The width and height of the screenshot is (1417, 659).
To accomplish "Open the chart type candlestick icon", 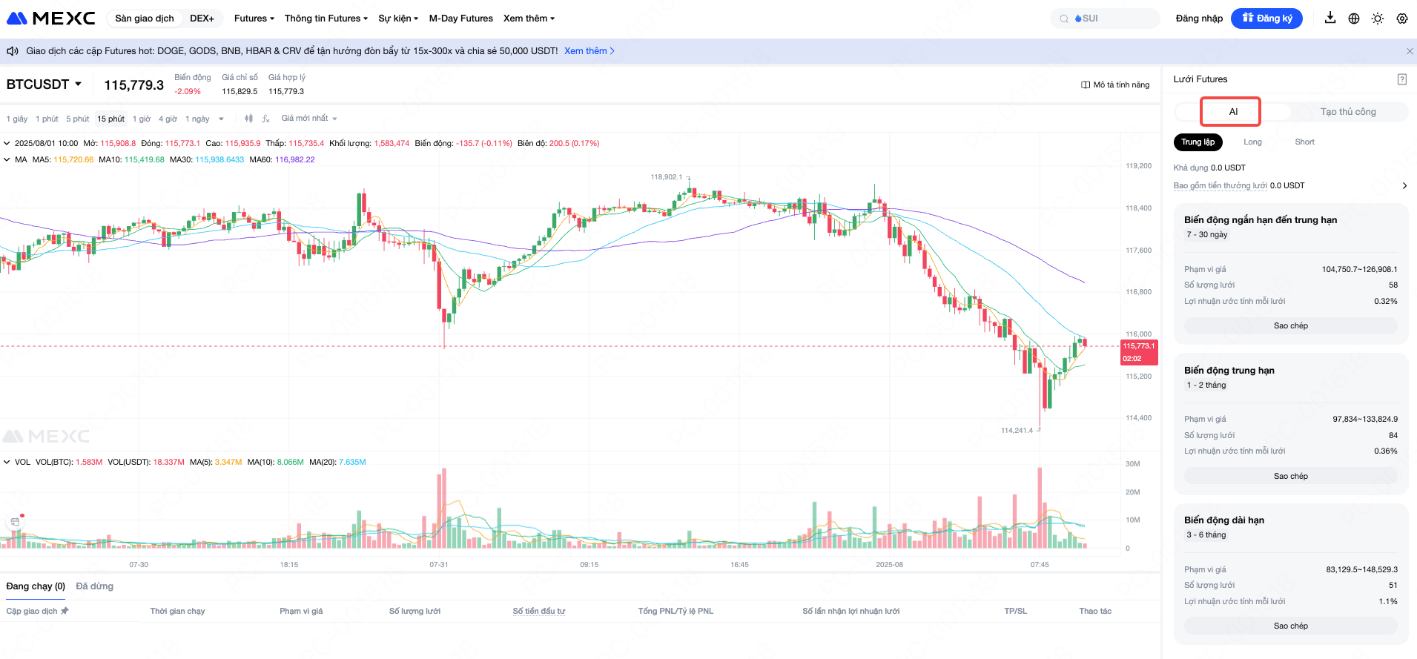I will pos(248,119).
